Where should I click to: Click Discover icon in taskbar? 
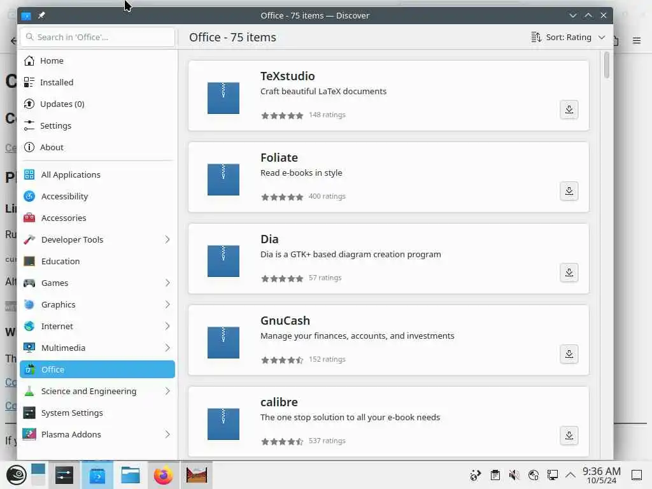(97, 475)
